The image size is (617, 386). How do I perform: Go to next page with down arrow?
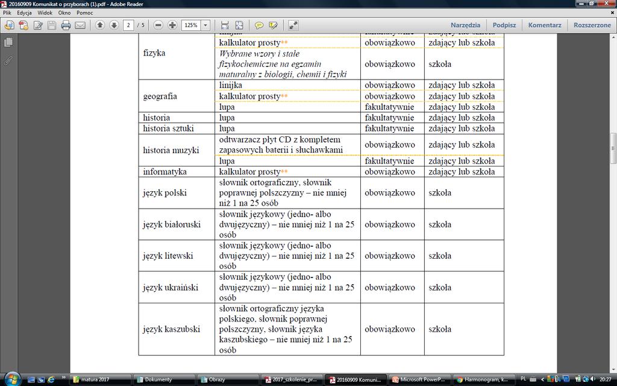[x=114, y=25]
